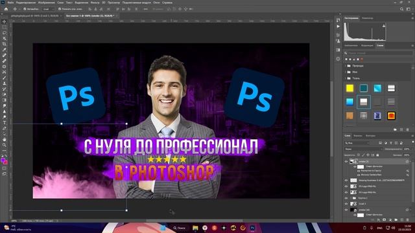Filter layers by type layers (T icon)

tap(390, 143)
